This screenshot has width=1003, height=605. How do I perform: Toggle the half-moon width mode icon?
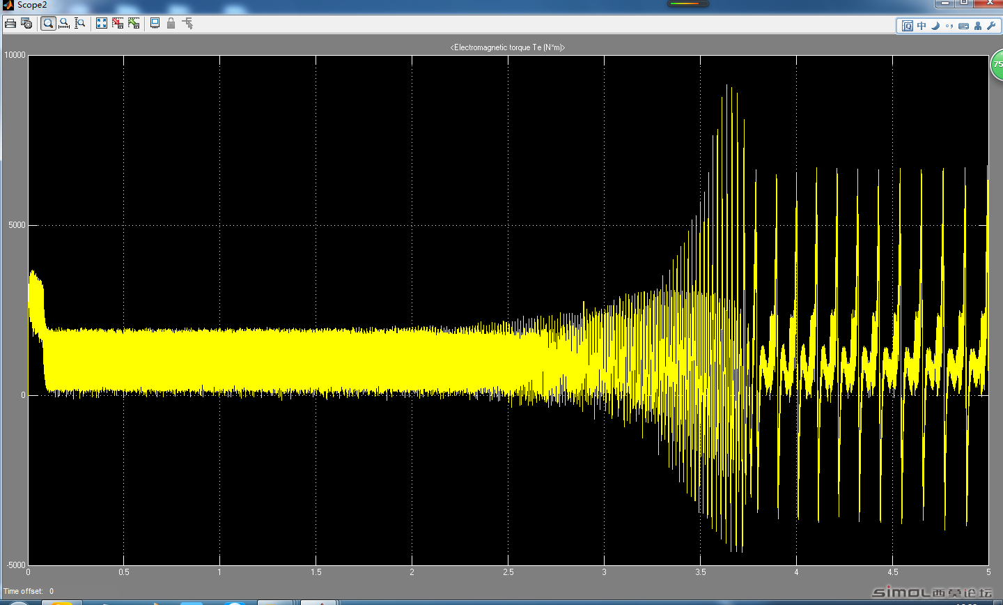pos(935,26)
